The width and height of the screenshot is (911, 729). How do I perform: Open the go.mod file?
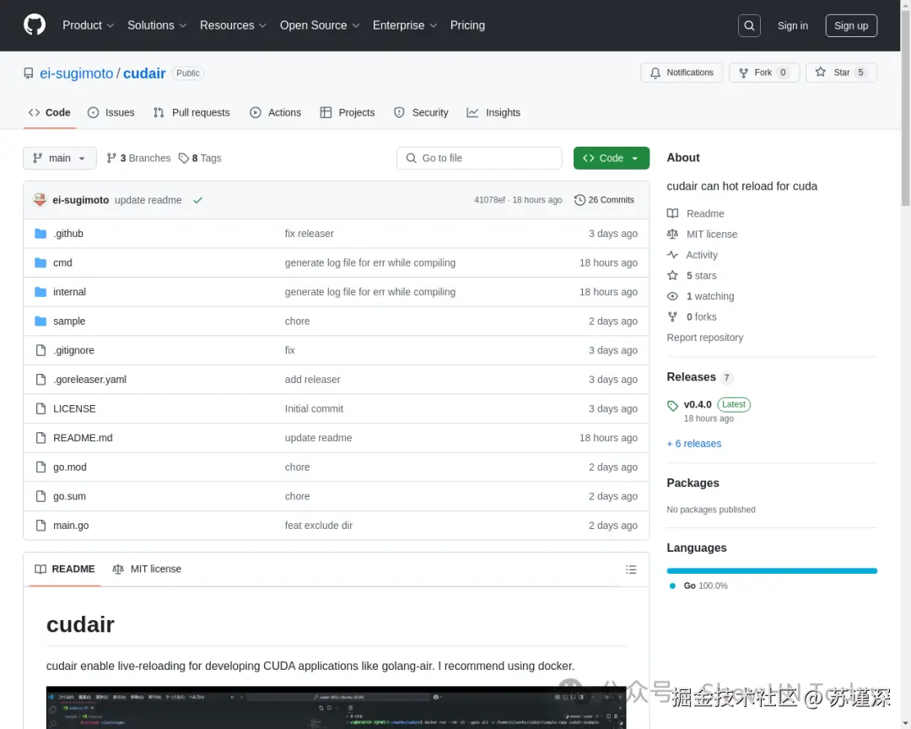pyautogui.click(x=70, y=467)
